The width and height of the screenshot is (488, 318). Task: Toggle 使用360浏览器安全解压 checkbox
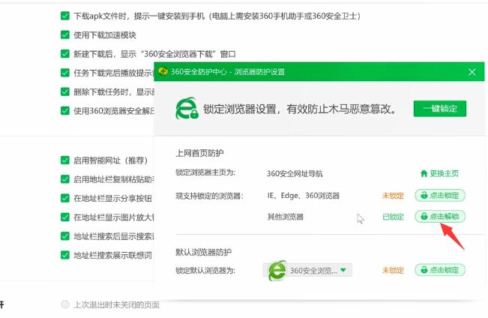[64, 110]
